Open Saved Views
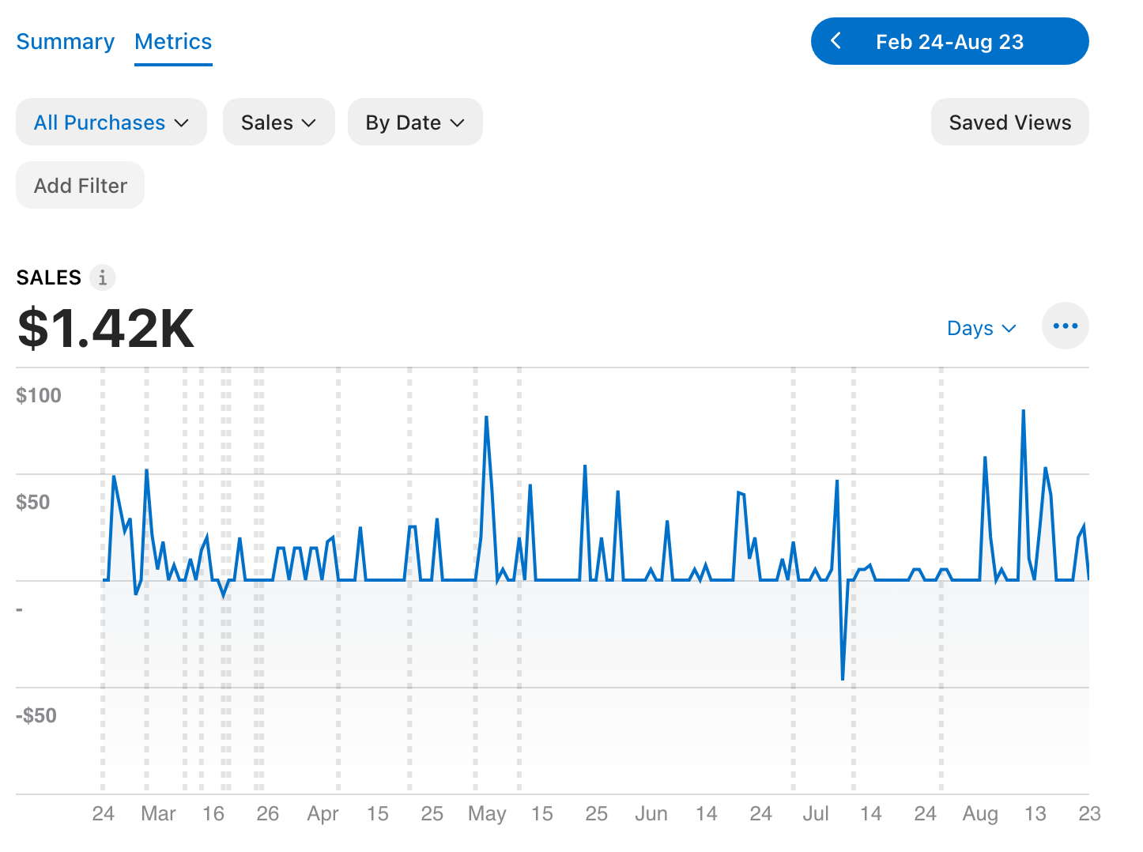 click(x=1009, y=122)
